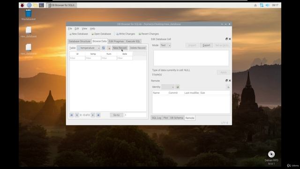Expand the Table dropdown showing temperature
The image size is (300, 169).
click(89, 48)
